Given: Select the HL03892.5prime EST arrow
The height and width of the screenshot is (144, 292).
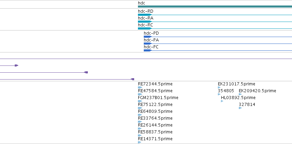Looking at the screenshot, I should 222,101.
